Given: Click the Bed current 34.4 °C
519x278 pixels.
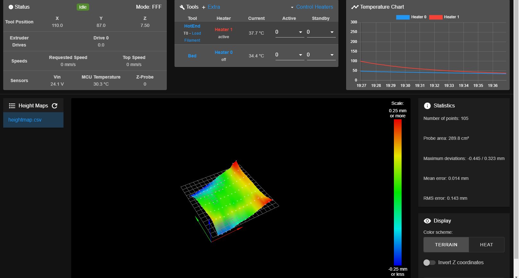Looking at the screenshot, I should [x=256, y=56].
